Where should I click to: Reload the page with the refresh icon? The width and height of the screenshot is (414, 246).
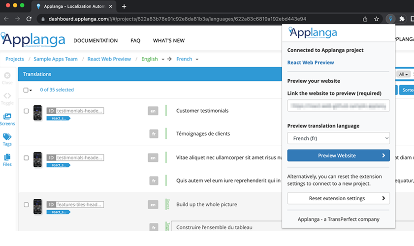[x=29, y=19]
